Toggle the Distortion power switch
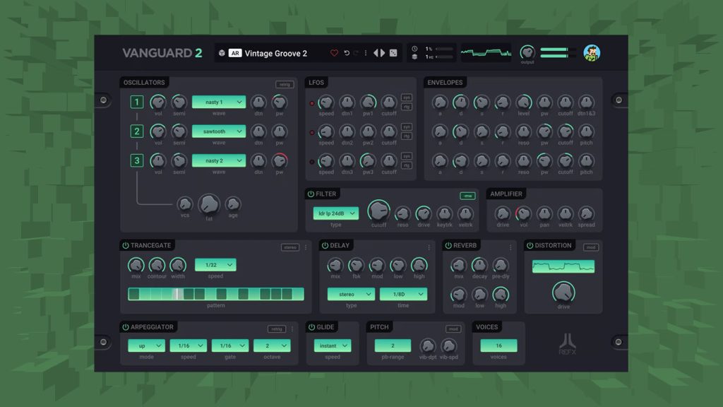This screenshot has width=723, height=407. click(530, 245)
